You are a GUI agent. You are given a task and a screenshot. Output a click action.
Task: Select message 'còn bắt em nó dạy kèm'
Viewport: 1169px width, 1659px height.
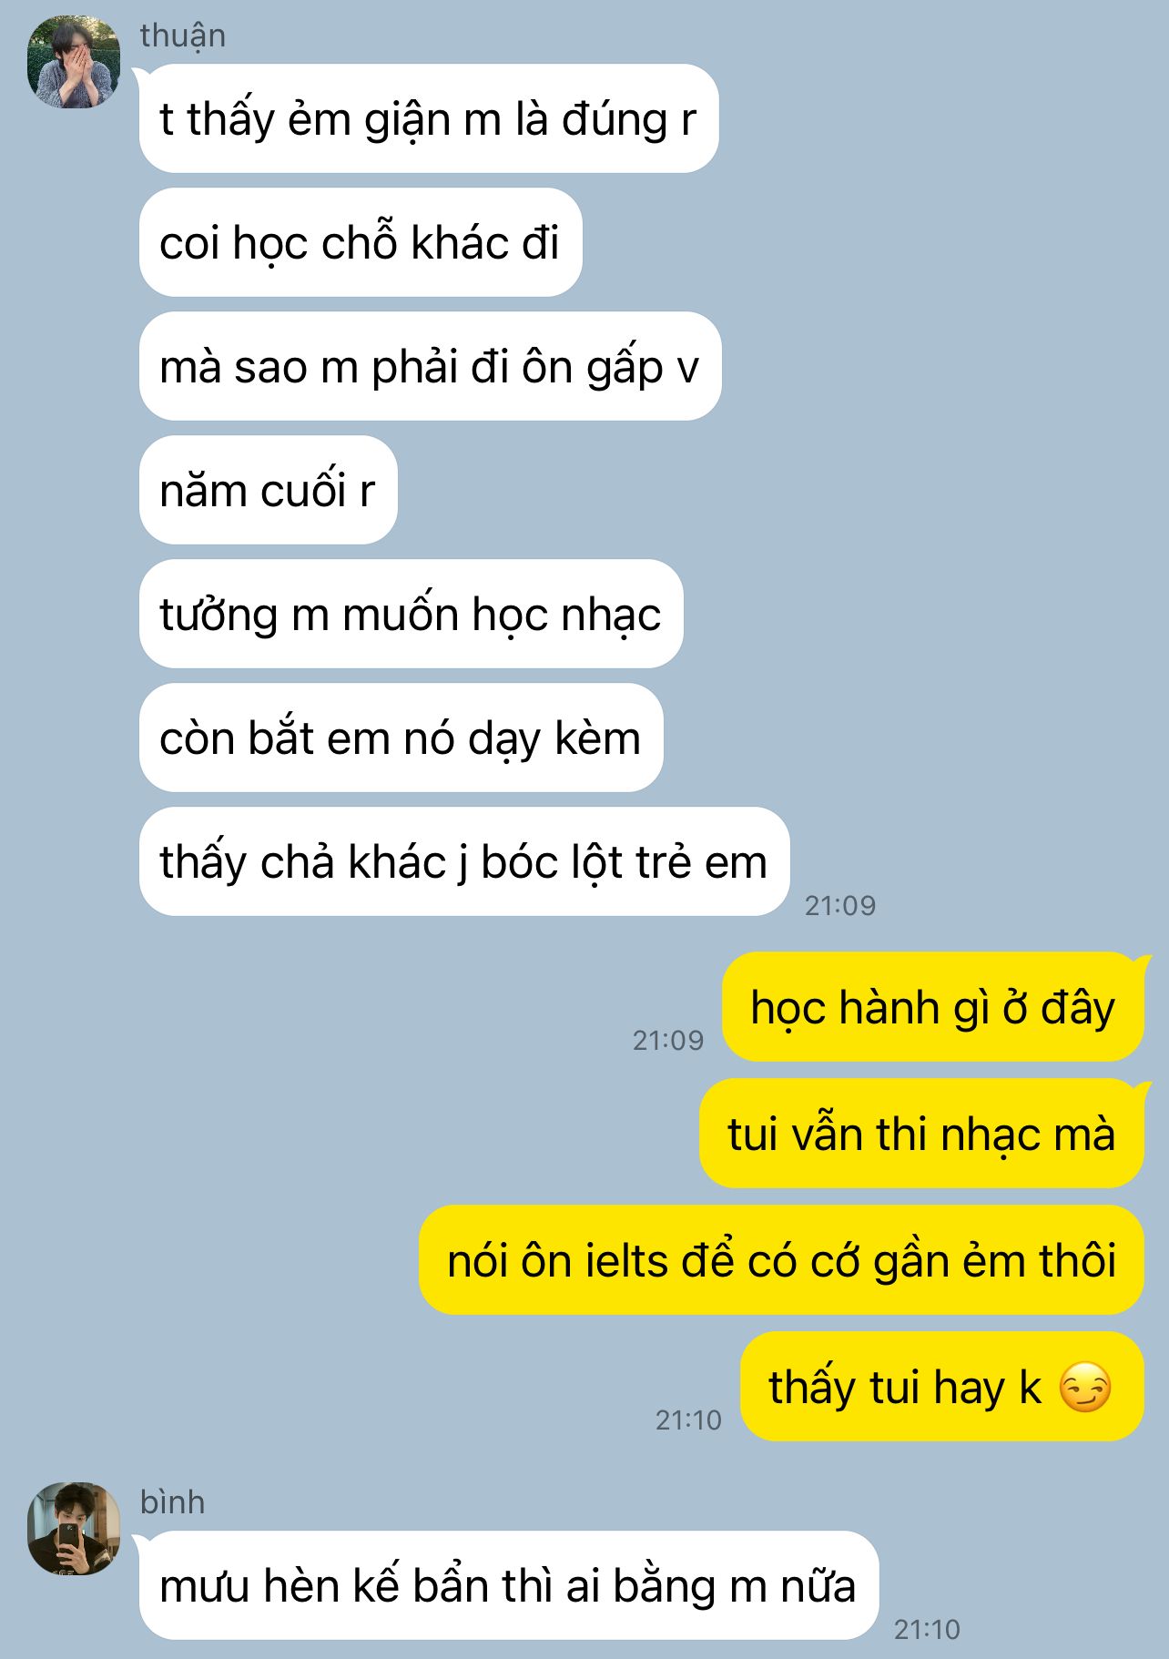[401, 738]
